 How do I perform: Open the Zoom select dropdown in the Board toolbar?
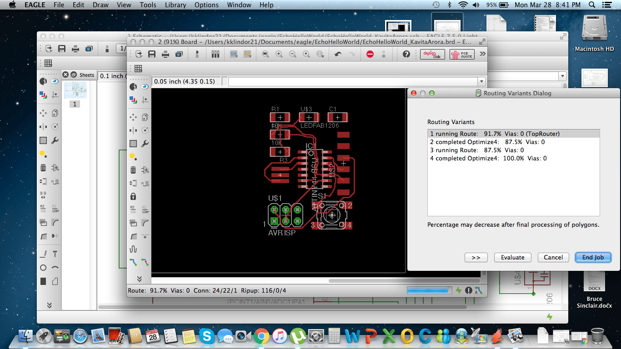point(320,54)
